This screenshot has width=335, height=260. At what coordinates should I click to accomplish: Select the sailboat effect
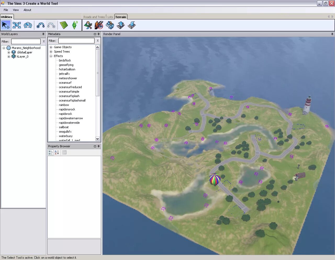coord(64,127)
